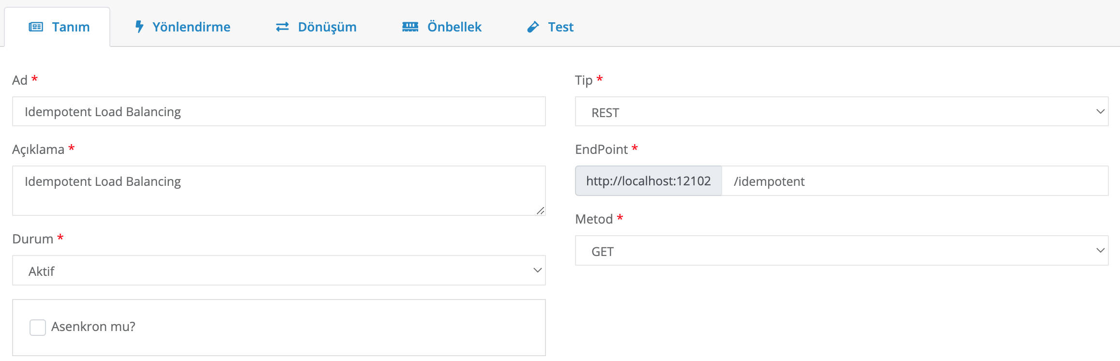
Task: Click the Asenkron mu? label
Action: (93, 327)
